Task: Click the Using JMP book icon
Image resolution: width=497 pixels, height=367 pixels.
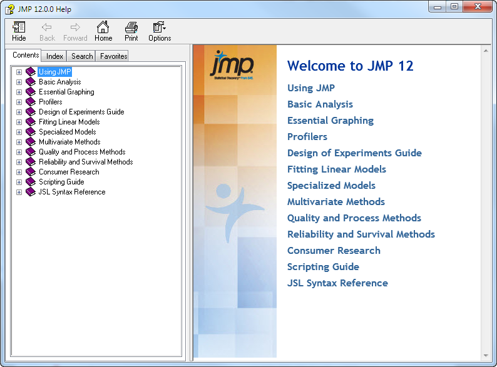Action: [x=31, y=72]
